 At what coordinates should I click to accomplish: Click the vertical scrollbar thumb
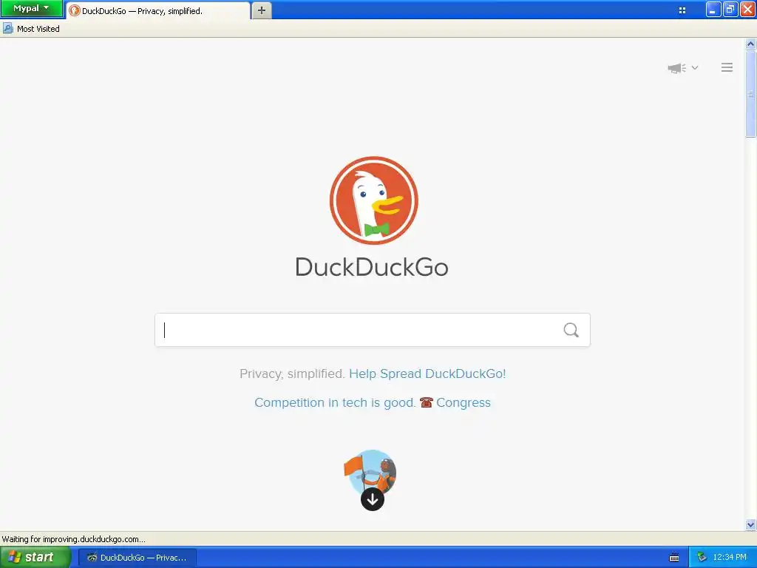tap(750, 94)
